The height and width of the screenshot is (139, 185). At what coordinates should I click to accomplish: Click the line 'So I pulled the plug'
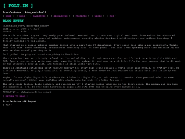41,55
